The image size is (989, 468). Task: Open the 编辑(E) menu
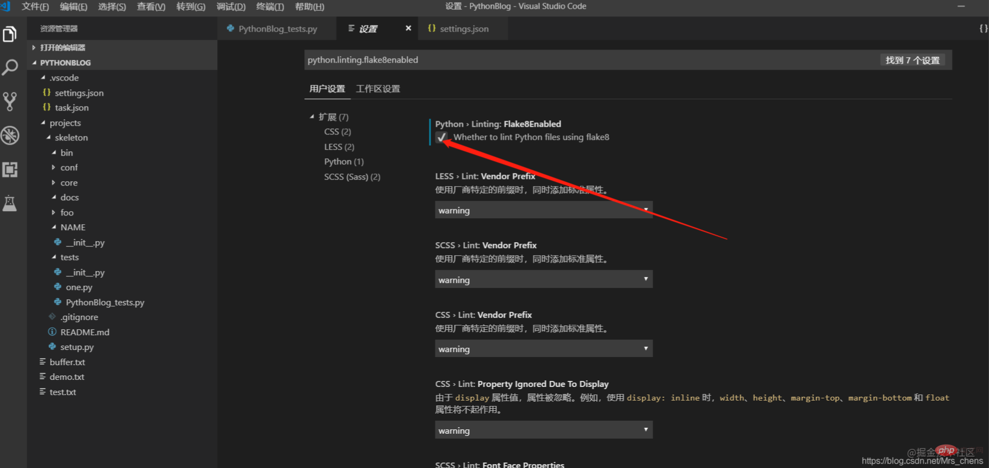[73, 7]
